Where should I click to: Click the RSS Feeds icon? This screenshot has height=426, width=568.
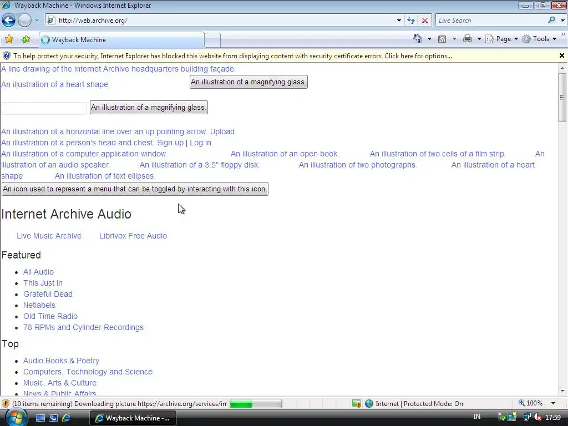442,39
